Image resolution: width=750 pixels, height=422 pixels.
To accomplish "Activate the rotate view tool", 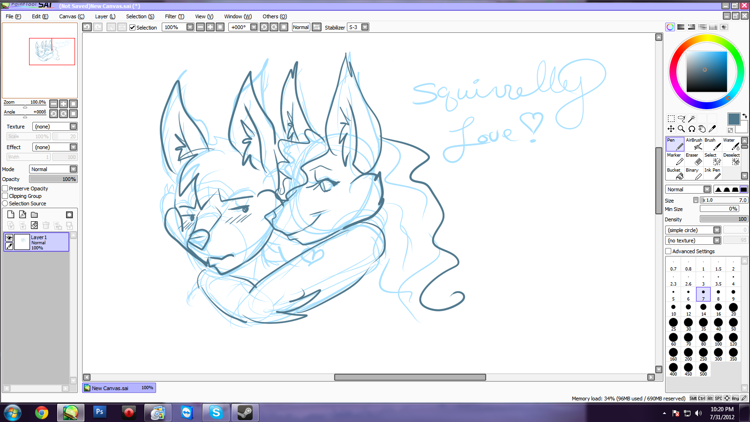I will pyautogui.click(x=692, y=128).
